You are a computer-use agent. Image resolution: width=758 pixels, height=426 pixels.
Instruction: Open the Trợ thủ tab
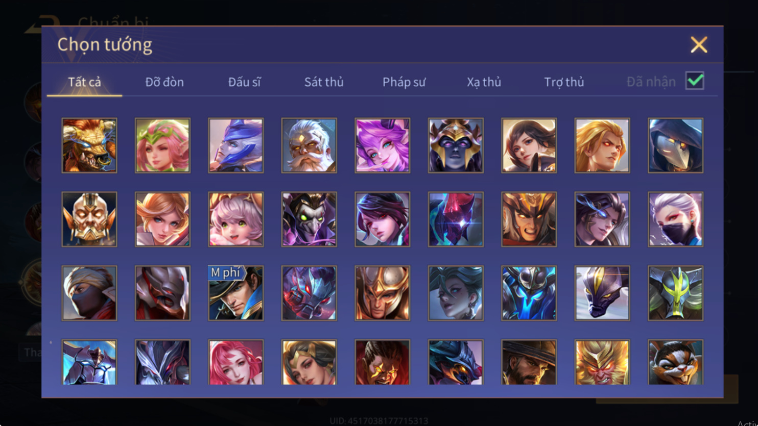point(564,82)
